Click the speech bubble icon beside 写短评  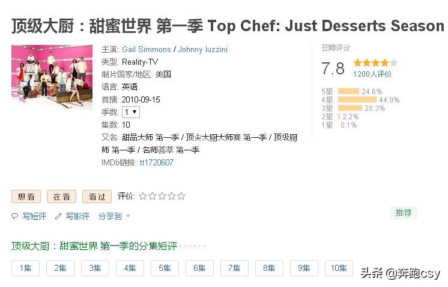coord(15,216)
